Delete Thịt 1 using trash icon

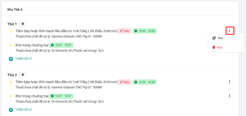pos(23,24)
